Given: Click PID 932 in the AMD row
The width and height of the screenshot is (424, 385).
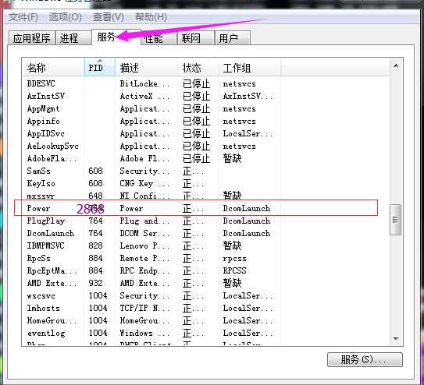Looking at the screenshot, I should 96,283.
